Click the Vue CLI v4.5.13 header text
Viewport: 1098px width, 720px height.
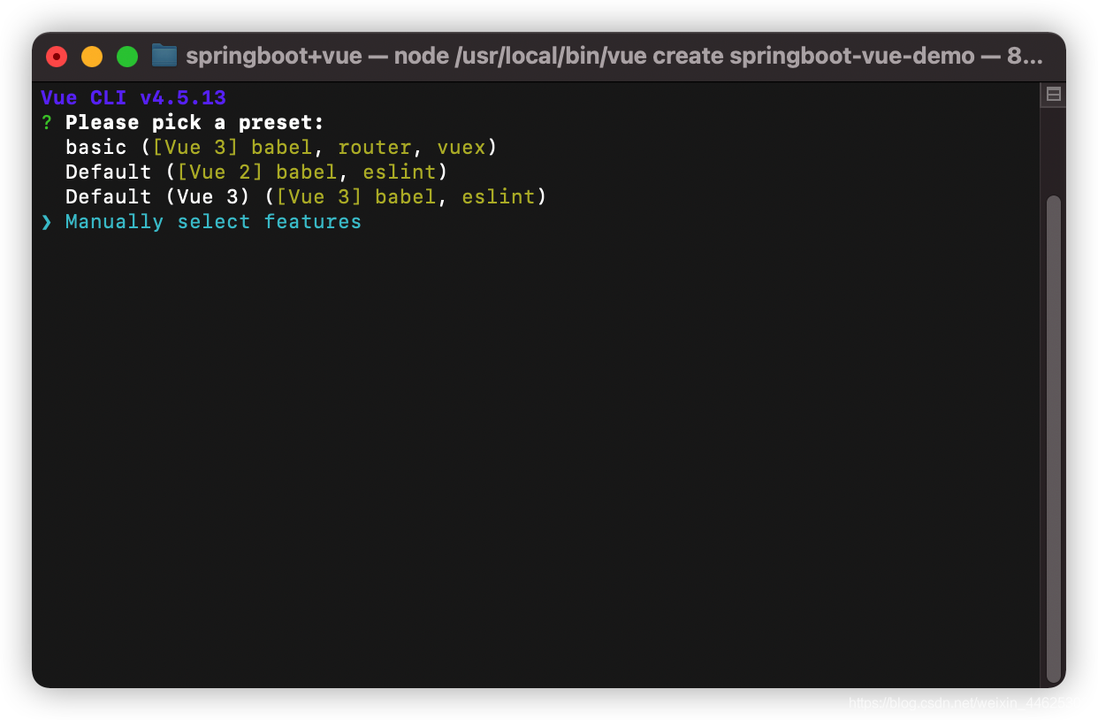(133, 97)
